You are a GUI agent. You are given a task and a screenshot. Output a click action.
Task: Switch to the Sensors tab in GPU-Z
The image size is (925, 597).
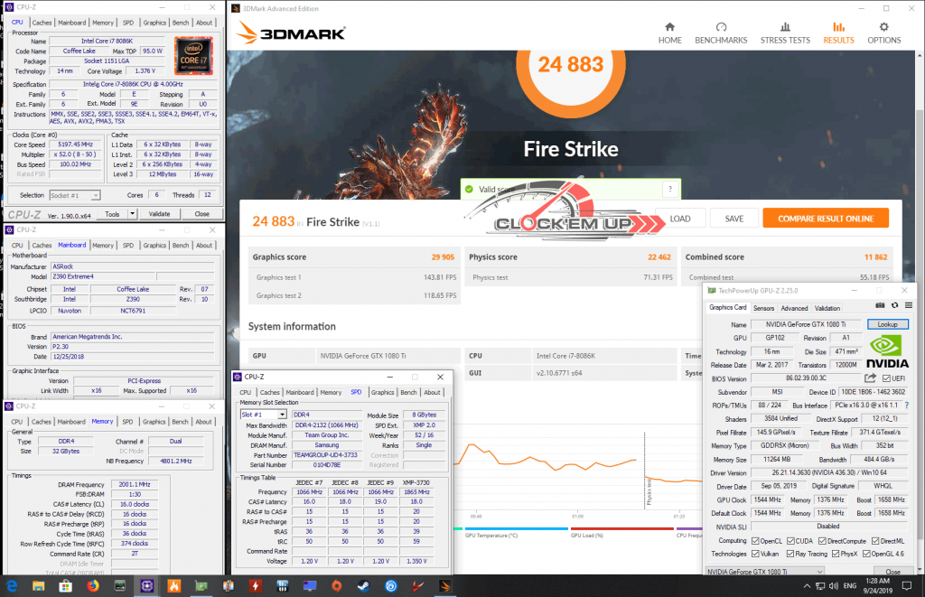click(x=763, y=308)
